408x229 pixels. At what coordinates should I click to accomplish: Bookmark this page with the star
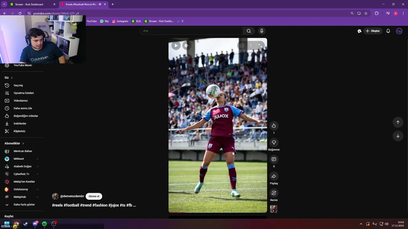(x=366, y=13)
